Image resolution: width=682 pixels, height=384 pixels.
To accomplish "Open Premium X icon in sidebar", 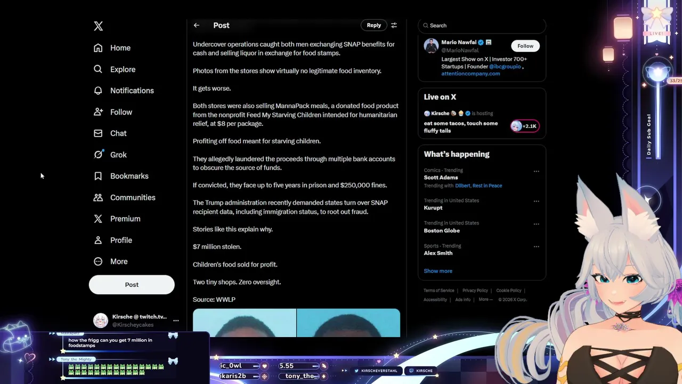I will tap(98, 219).
